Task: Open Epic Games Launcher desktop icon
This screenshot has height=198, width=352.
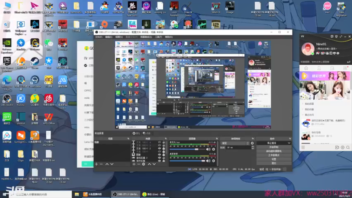Action: pyautogui.click(x=7, y=64)
